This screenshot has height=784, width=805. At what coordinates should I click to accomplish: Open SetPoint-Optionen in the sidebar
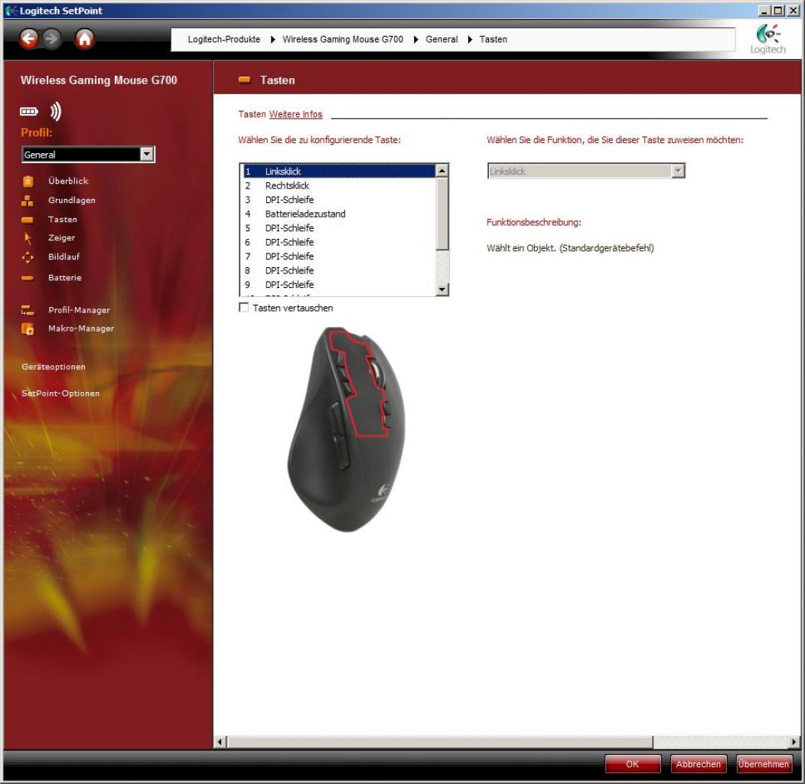point(60,394)
